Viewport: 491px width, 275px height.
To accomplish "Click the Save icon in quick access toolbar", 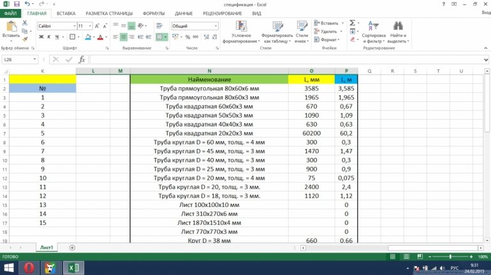I will (17, 4).
